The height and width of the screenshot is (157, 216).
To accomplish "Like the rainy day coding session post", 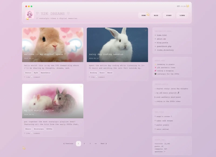I will pos(92,77).
